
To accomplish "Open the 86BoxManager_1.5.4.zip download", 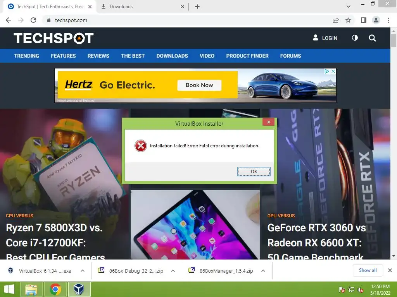I will pyautogui.click(x=221, y=271).
